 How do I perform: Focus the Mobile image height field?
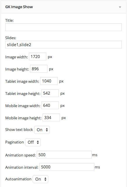[51, 118]
